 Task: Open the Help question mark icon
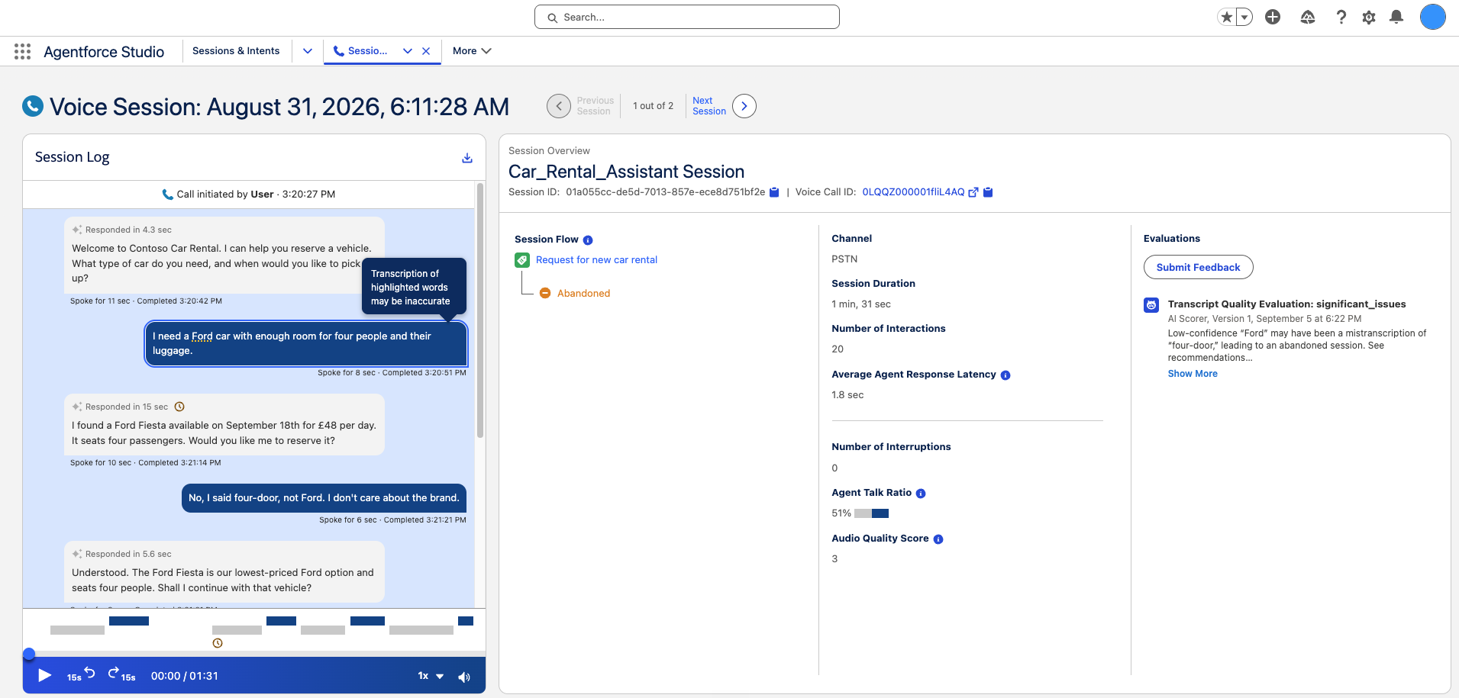1341,17
